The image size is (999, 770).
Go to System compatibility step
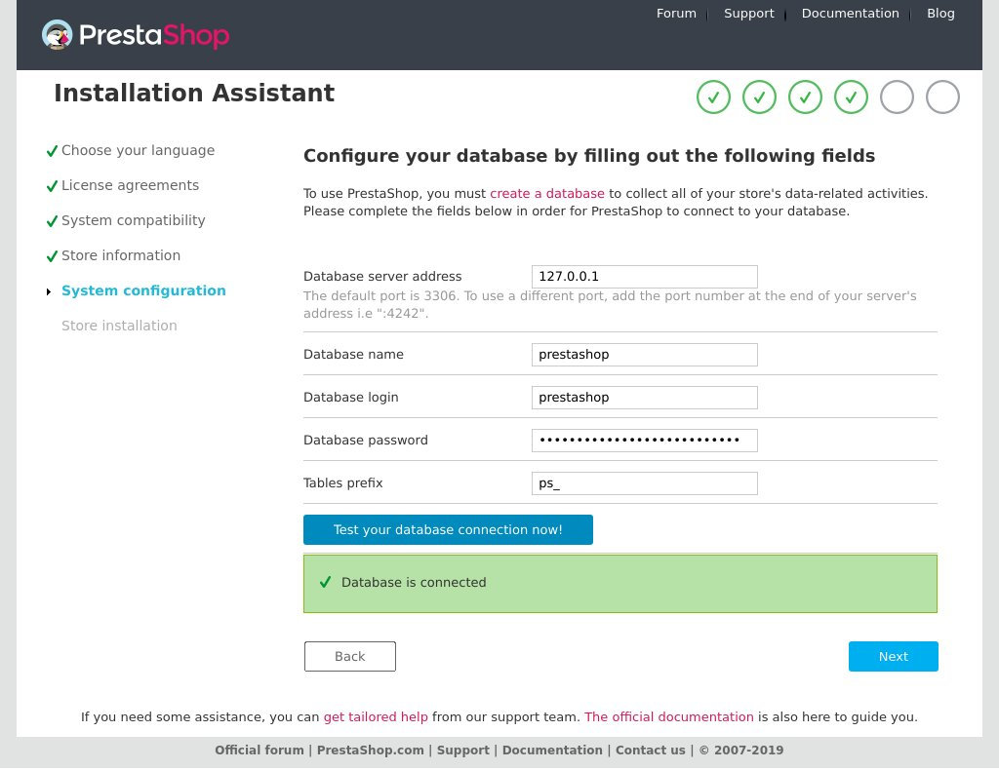coord(133,220)
